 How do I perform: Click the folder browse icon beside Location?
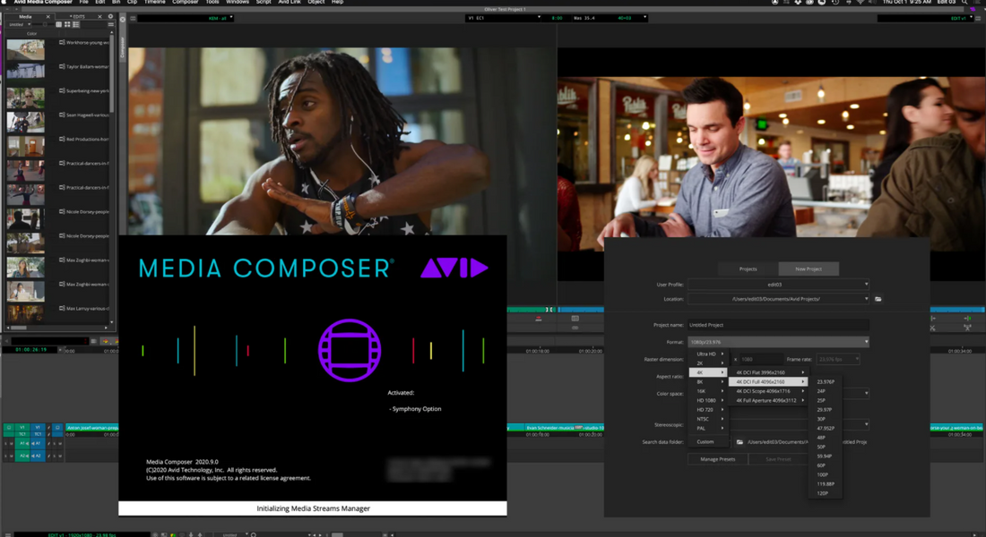click(x=878, y=298)
